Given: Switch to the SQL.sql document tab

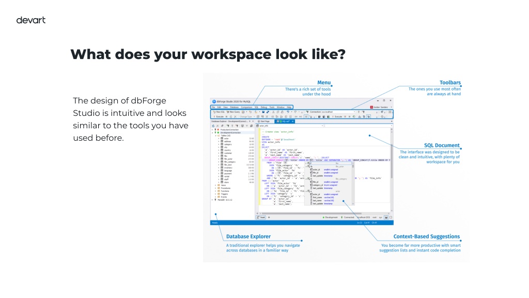Looking at the screenshot, I should pos(284,121).
